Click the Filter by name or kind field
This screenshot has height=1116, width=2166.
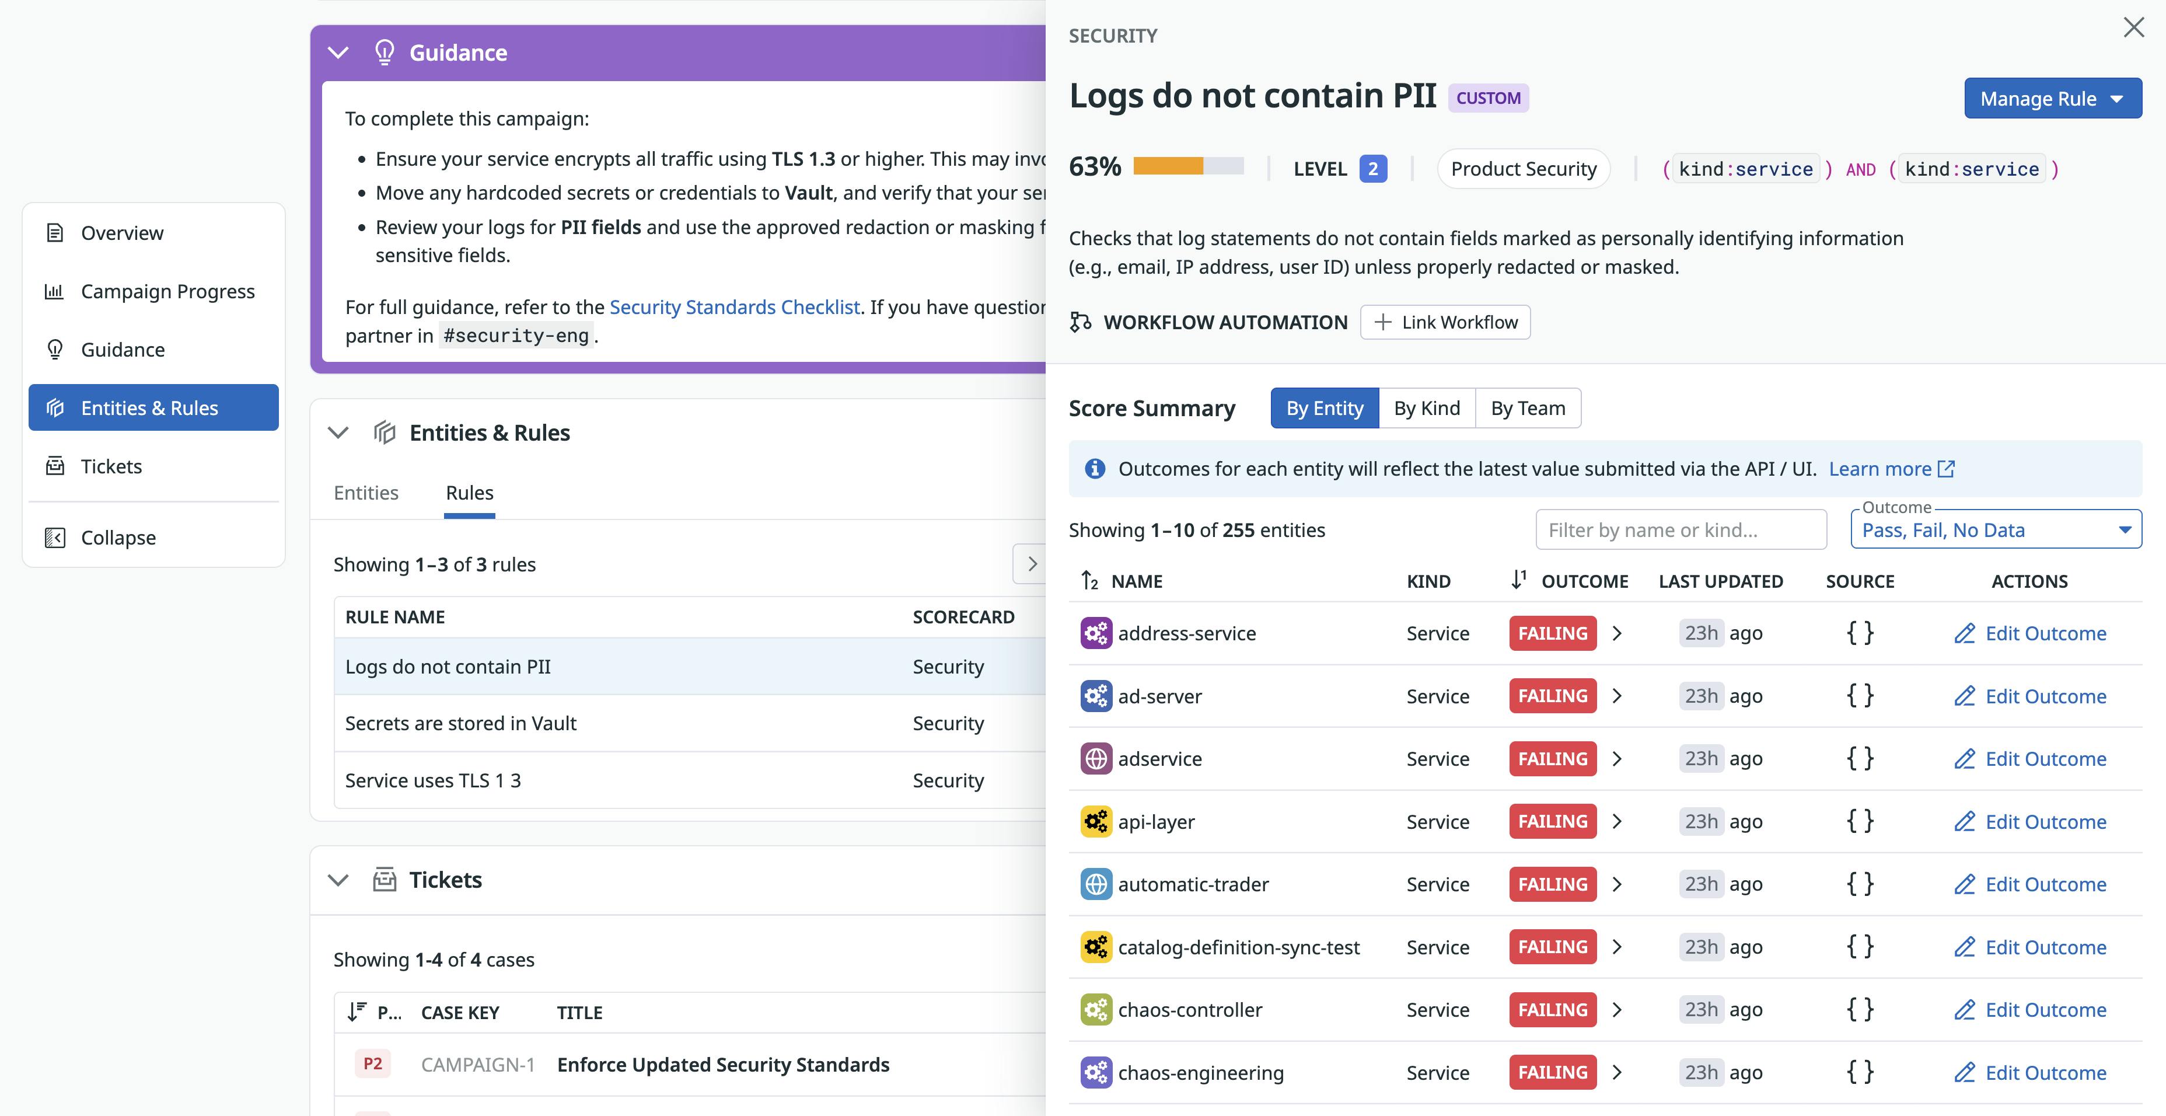pyautogui.click(x=1680, y=529)
